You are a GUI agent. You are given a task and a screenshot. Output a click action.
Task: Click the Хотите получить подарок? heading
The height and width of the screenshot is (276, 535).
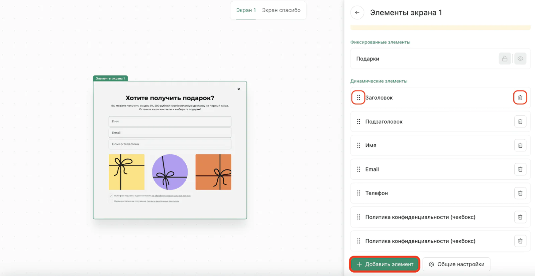pos(170,98)
